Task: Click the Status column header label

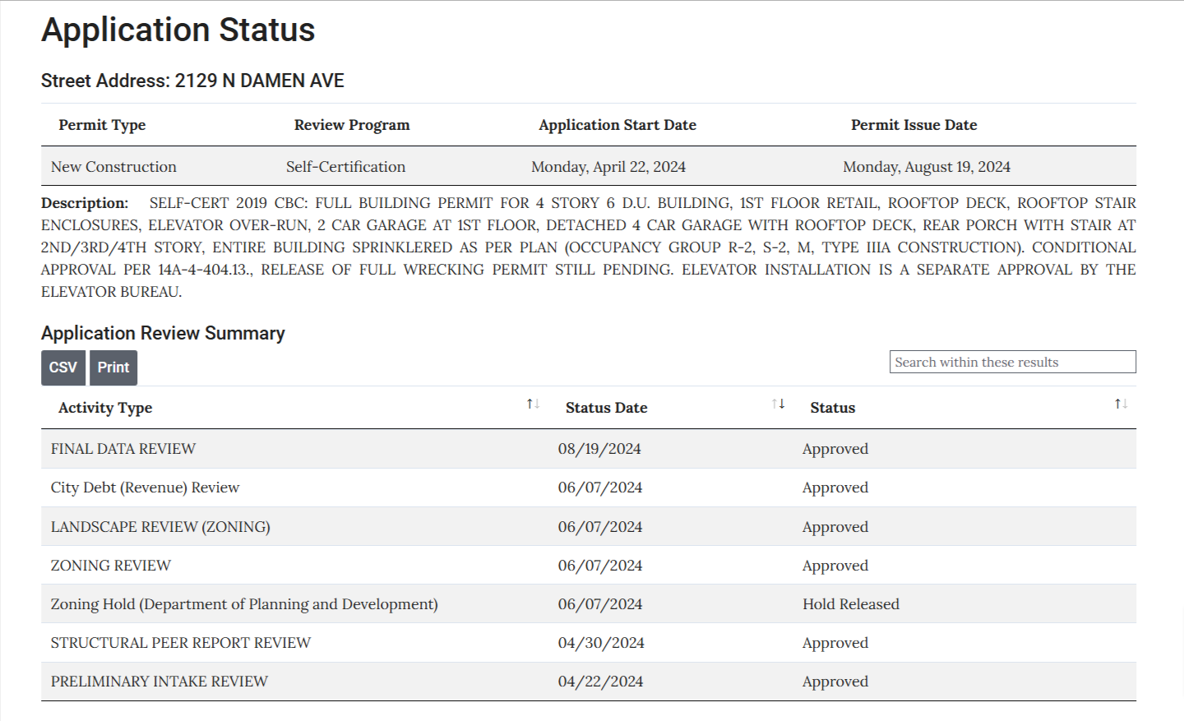Action: 833,408
